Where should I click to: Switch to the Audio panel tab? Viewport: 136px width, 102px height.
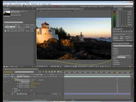(x=120, y=9)
